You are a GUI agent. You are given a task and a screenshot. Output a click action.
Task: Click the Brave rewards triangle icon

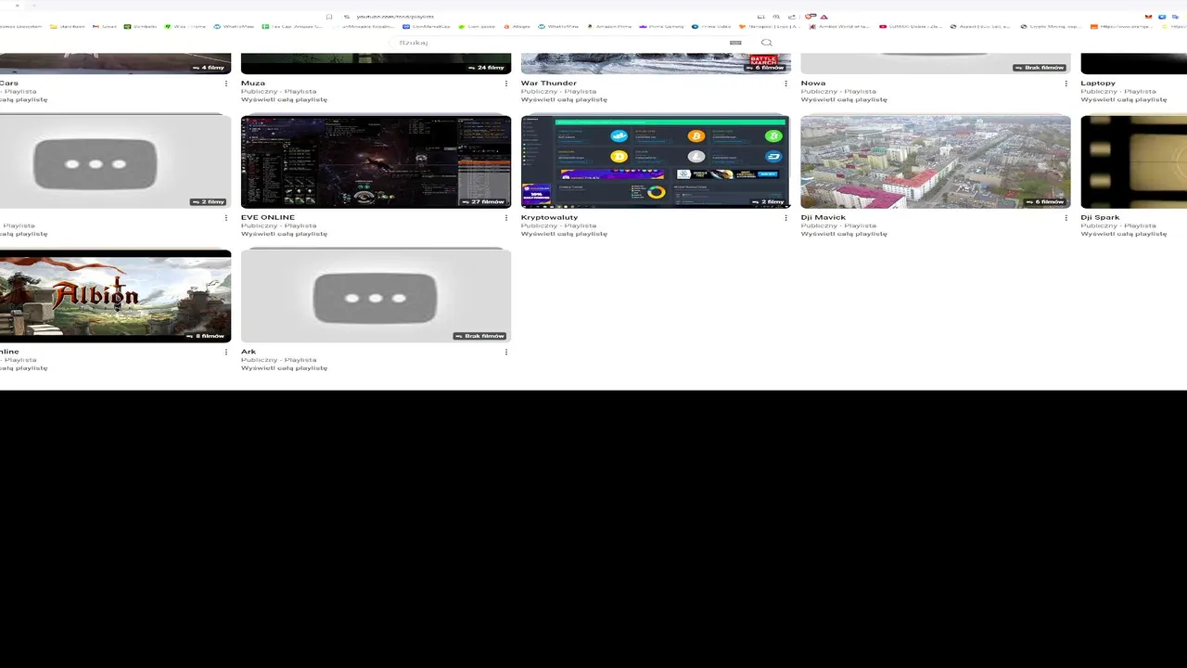tap(823, 17)
